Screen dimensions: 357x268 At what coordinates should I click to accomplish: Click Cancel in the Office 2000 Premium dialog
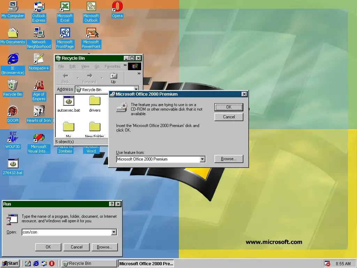(229, 117)
